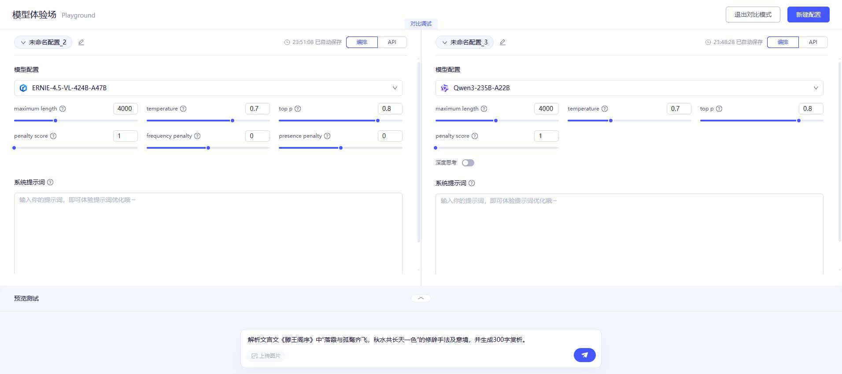Switch right panel to API tab
842x374 pixels.
coord(813,42)
